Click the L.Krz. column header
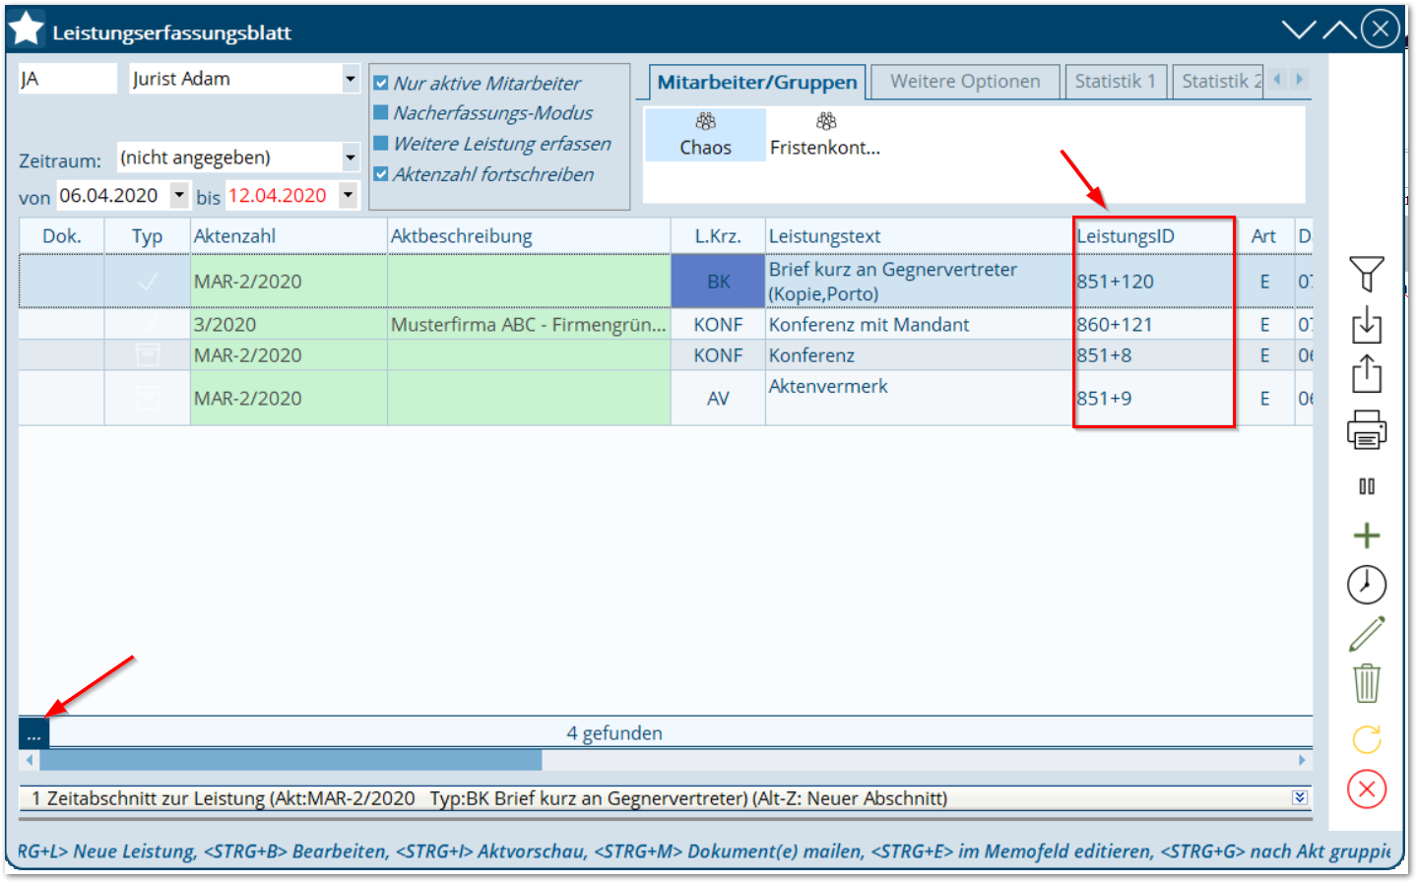The height and width of the screenshot is (883, 1417). point(718,236)
